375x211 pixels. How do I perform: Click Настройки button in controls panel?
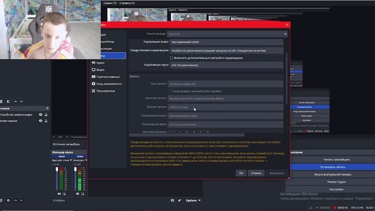point(336,189)
